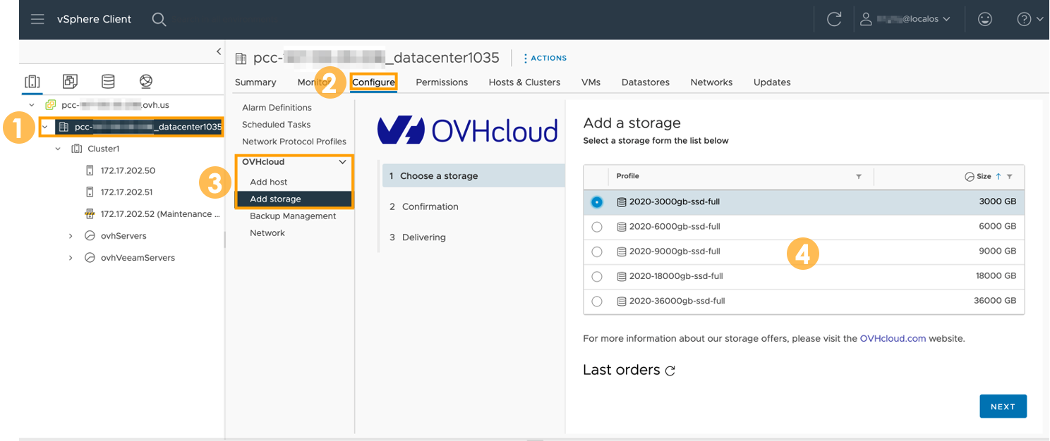
Task: Open the @localos user account dropdown
Action: [x=905, y=20]
